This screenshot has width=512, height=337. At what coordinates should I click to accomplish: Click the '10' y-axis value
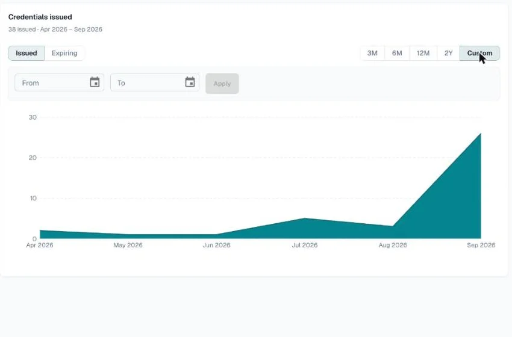click(33, 199)
